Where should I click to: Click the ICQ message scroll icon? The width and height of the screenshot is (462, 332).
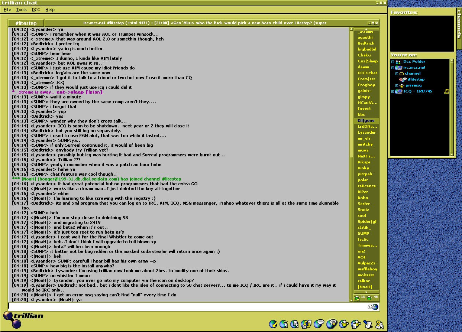[x=446, y=91]
